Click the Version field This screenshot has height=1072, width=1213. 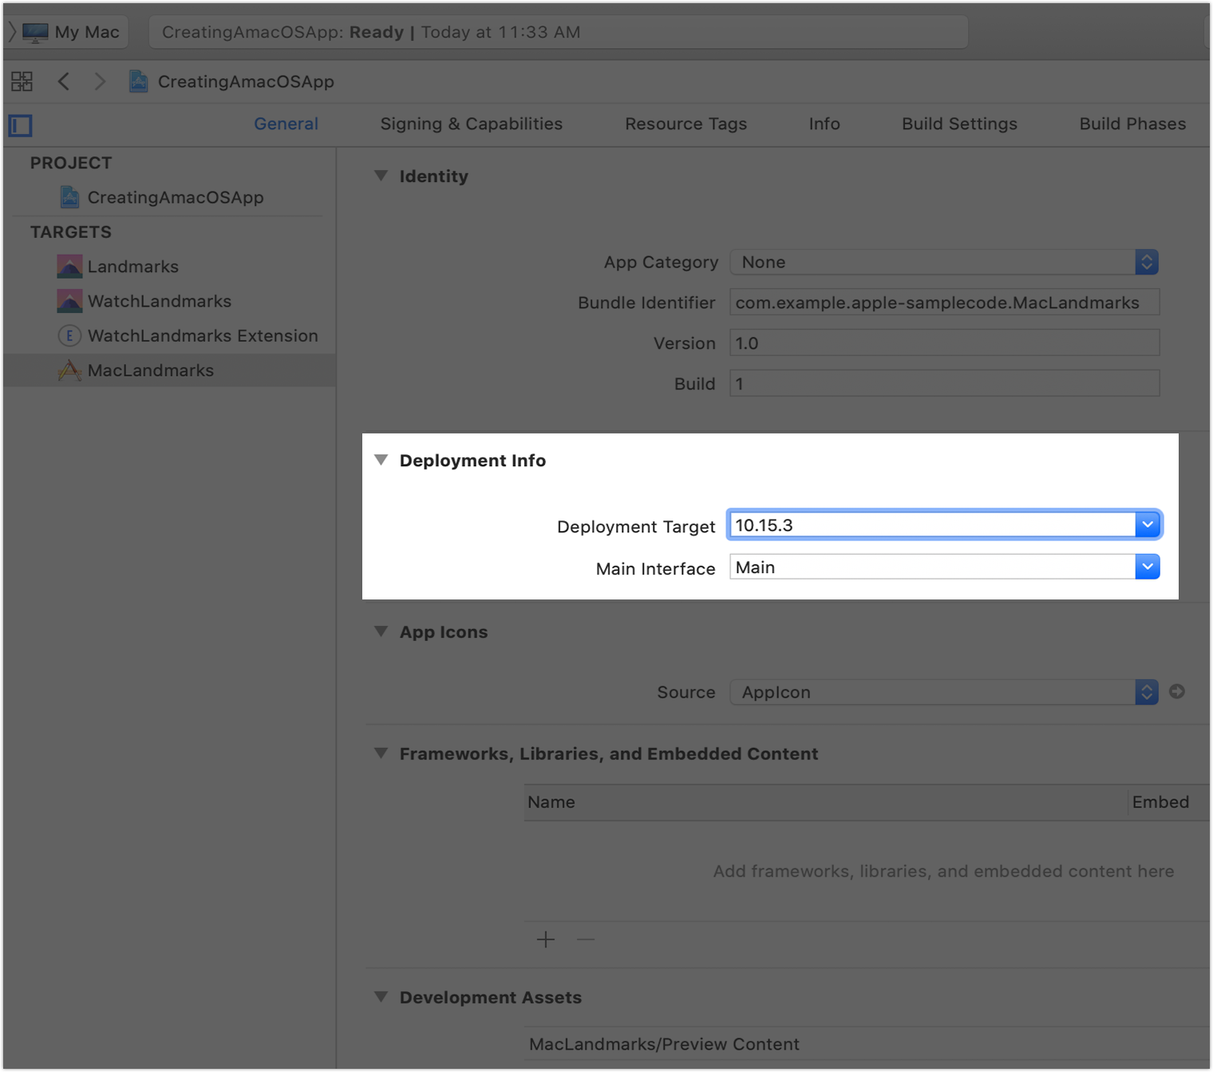tap(944, 343)
